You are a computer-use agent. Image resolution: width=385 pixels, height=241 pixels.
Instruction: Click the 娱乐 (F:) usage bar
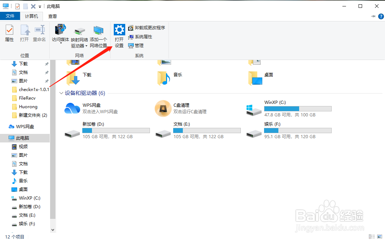click(x=298, y=131)
